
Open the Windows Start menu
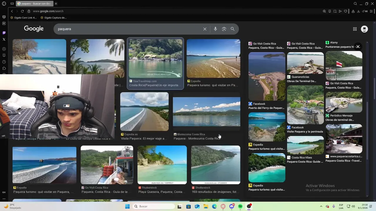[x=127, y=206]
